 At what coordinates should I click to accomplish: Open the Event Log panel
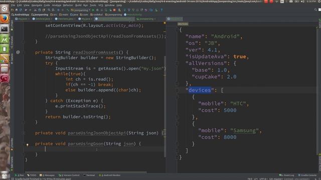[286, 175]
